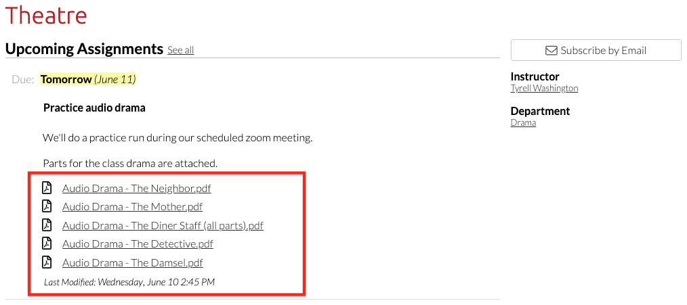This screenshot has height=305, width=687.
Task: Click the envelope icon in the subscribe button
Action: point(551,51)
